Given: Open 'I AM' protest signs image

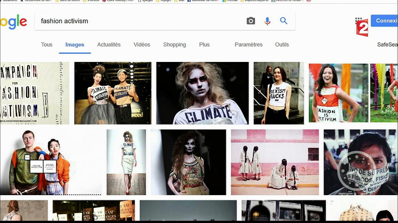Looking at the screenshot, I should 94,210.
